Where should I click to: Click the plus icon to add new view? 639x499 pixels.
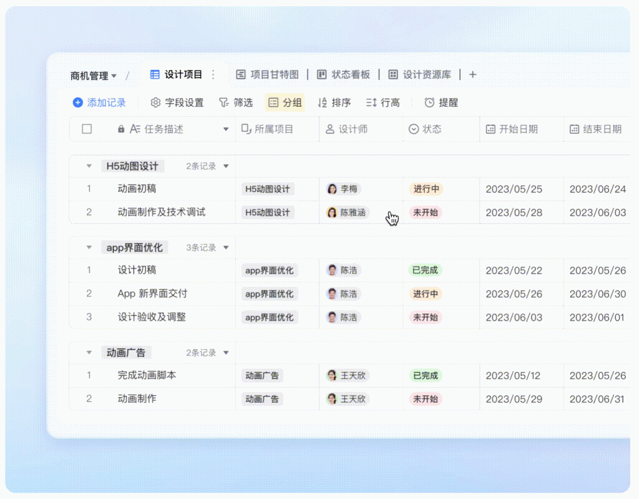472,75
